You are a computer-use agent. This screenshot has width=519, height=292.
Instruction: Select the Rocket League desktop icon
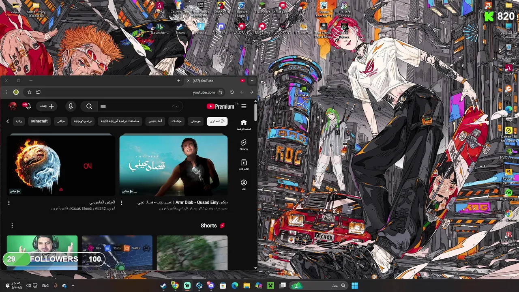coord(242,10)
